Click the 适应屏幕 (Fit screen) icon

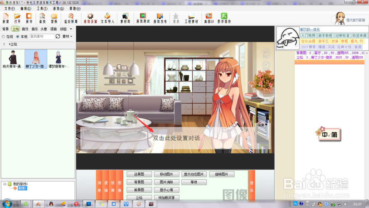coord(71,18)
